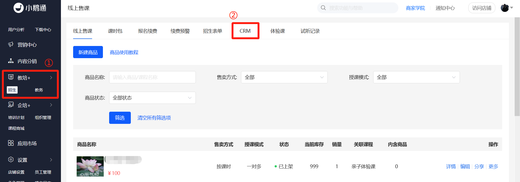
Task: Click the search magnifier icon
Action: tap(323, 8)
